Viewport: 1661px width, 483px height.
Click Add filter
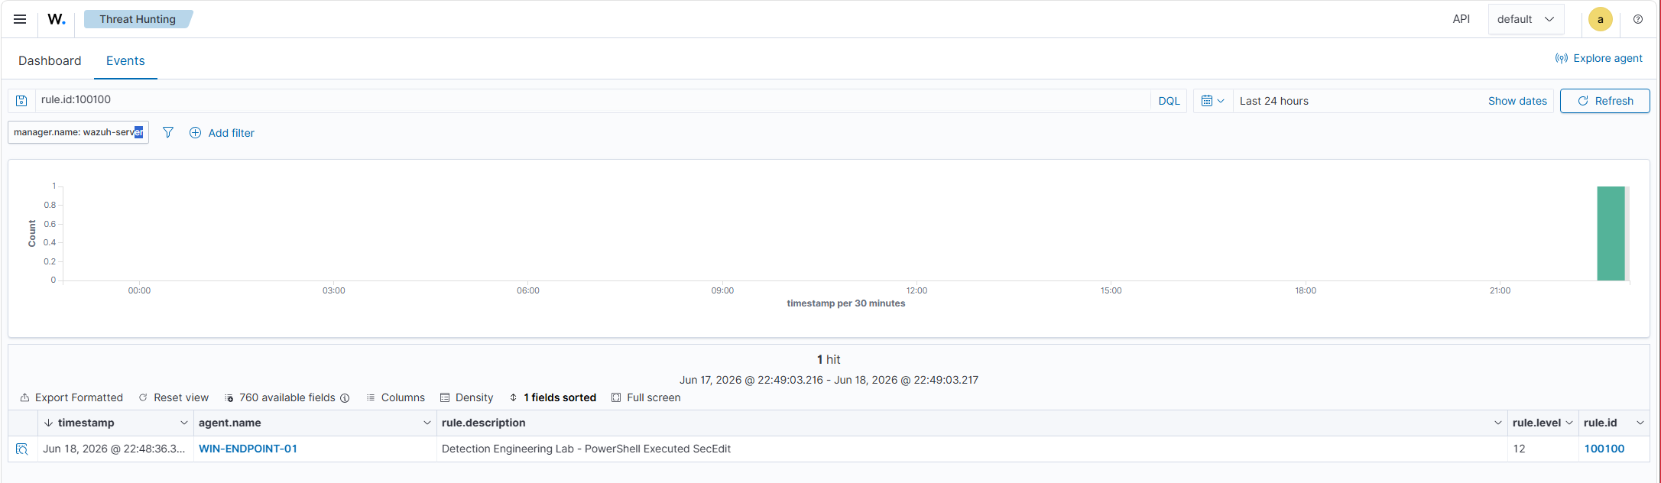click(x=222, y=133)
